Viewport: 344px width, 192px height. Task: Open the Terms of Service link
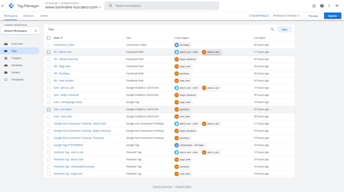pyautogui.click(x=162, y=187)
